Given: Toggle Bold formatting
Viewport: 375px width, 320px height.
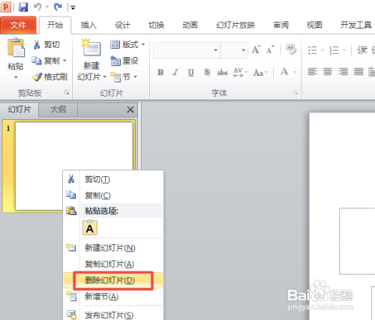Looking at the screenshot, I should pos(160,72).
